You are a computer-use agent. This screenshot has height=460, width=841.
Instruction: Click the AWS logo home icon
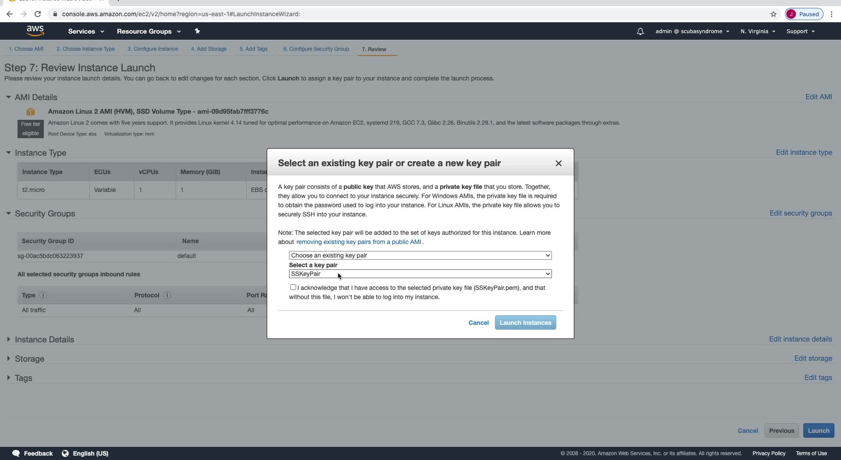pyautogui.click(x=35, y=31)
